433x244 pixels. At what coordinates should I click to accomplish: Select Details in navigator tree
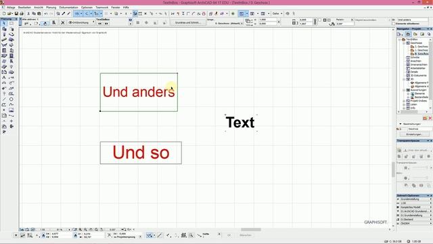[x=414, y=72]
